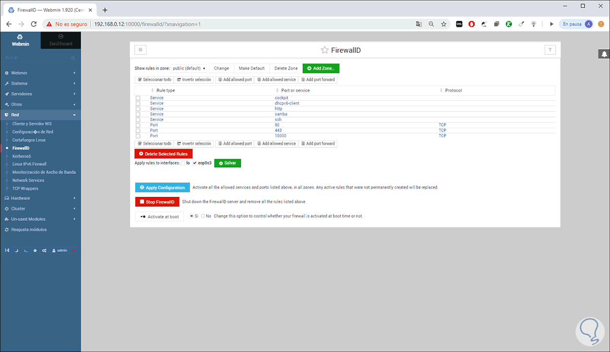Open Cortafuegos Linux in sidebar
The image size is (610, 352).
pyautogui.click(x=29, y=140)
